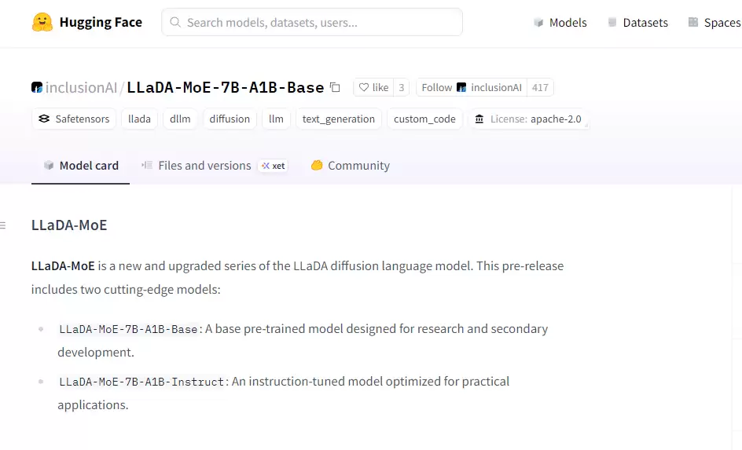Image resolution: width=742 pixels, height=450 pixels.
Task: Copy model name with the copy icon
Action: click(x=336, y=87)
